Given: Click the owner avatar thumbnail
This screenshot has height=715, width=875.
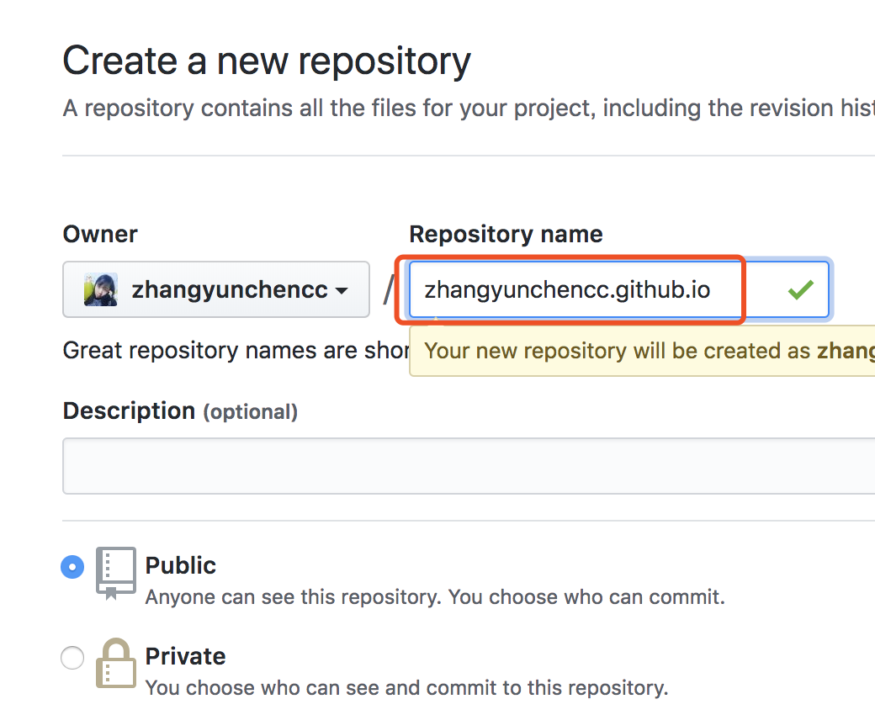Looking at the screenshot, I should point(100,290).
